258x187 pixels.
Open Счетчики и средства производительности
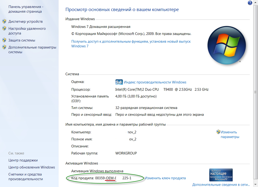[26, 177]
